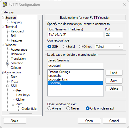Click the About button
129x128 pixels.
click(15, 121)
